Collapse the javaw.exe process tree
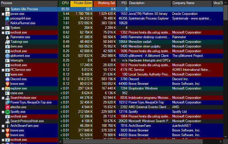This screenshot has height=144, width=228. 3,14
